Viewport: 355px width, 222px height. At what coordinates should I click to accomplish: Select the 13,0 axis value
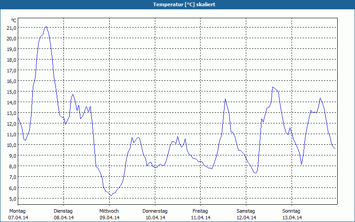point(12,113)
